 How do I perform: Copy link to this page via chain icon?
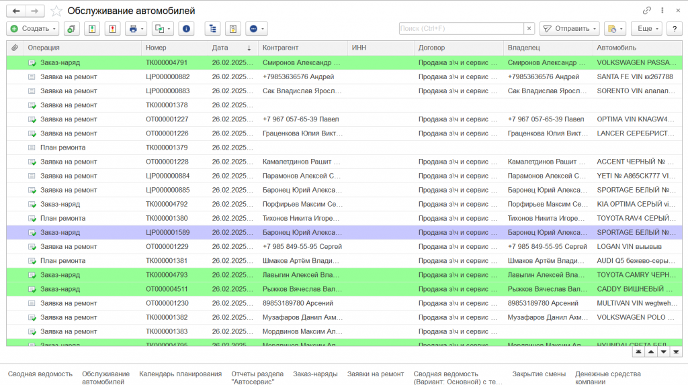[x=646, y=11]
